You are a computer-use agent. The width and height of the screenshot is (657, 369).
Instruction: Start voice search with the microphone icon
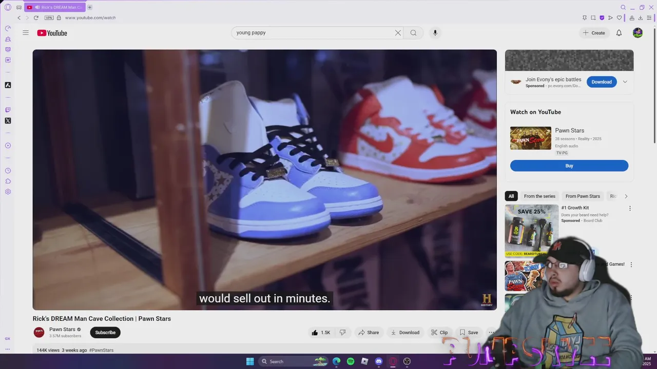pyautogui.click(x=435, y=33)
